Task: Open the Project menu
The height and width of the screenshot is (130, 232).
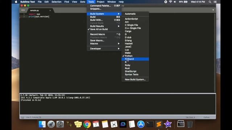Action: pos(100,2)
